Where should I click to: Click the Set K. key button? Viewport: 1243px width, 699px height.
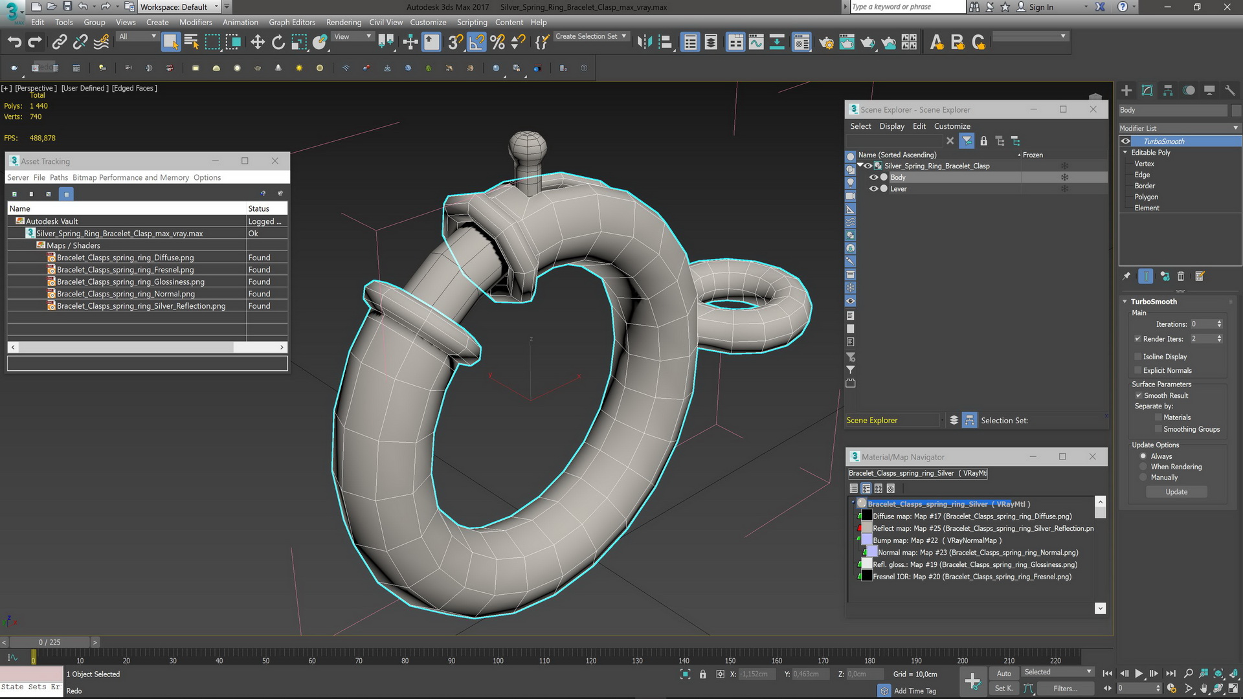[1004, 688]
